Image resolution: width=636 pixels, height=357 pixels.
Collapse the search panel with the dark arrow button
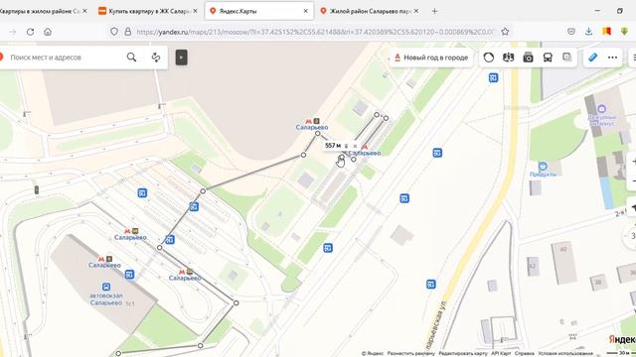181,58
